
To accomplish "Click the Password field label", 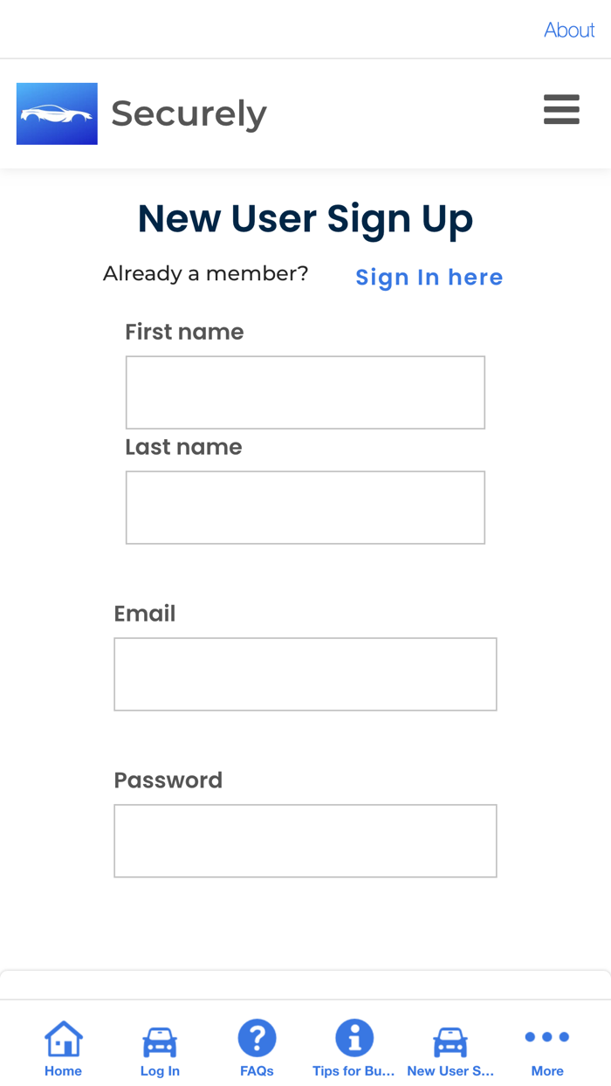I will click(168, 780).
